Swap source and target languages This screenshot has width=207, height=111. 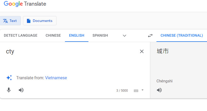[x=150, y=36]
